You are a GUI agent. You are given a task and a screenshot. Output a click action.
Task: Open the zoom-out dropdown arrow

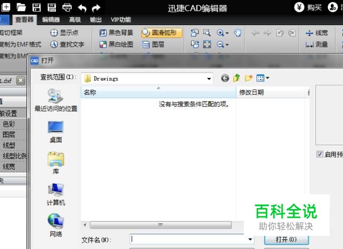click(x=227, y=45)
